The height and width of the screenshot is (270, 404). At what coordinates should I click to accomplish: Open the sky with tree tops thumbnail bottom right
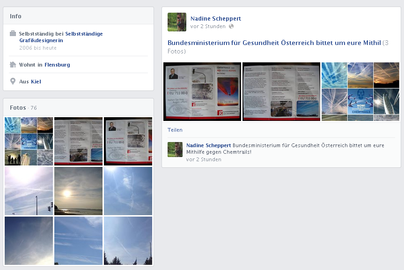128,240
